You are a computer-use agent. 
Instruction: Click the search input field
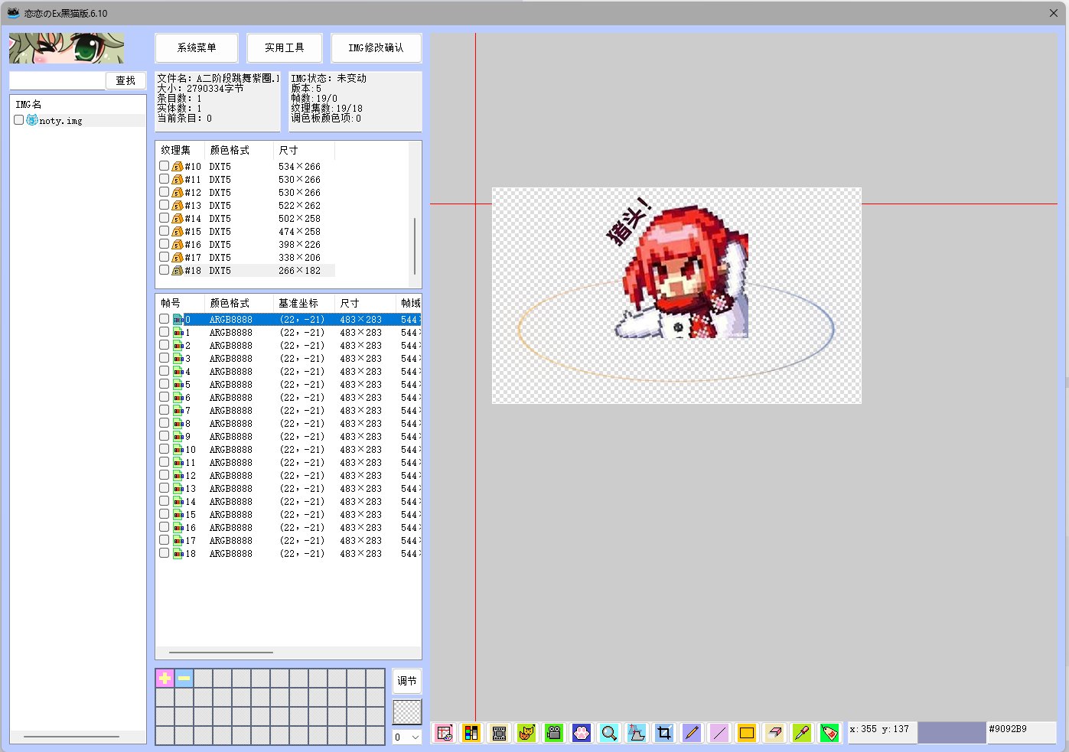[57, 80]
